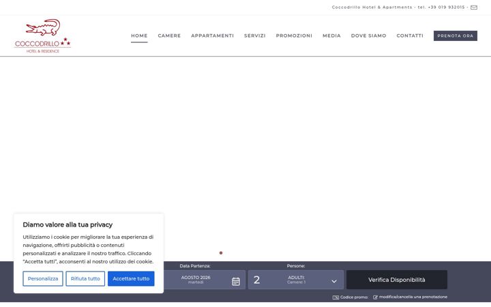The width and height of the screenshot is (491, 307).
Task: Click the 'Diamo valore alla tua privacy' heading
Action: pyautogui.click(x=68, y=224)
